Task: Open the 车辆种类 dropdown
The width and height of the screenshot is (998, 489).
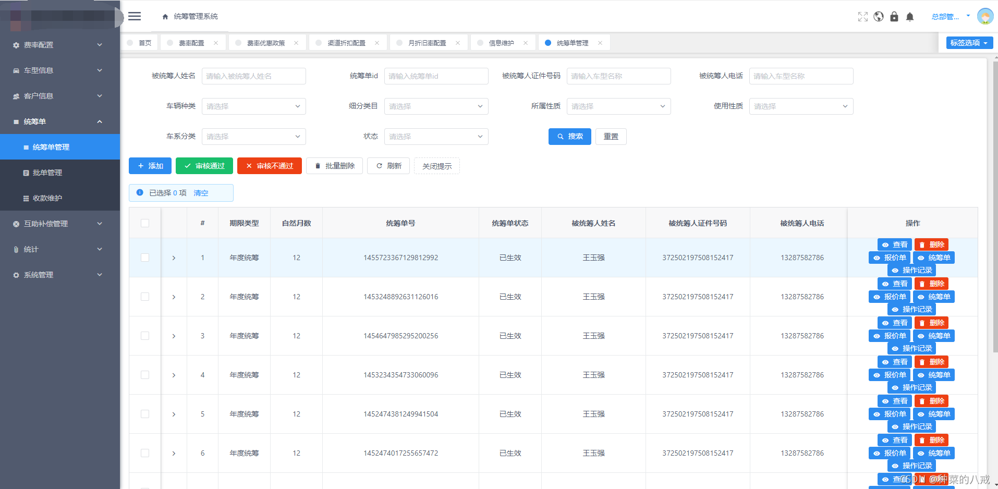Action: (254, 106)
